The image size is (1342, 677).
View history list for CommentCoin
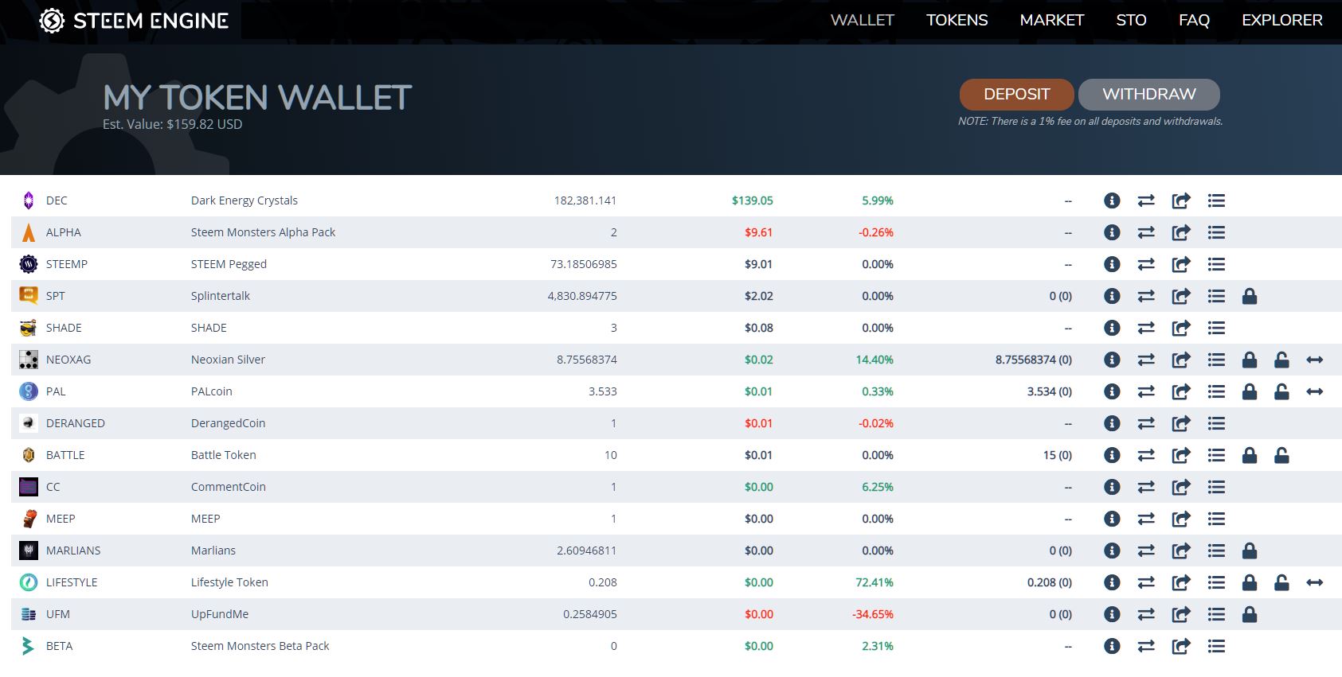pyautogui.click(x=1215, y=487)
